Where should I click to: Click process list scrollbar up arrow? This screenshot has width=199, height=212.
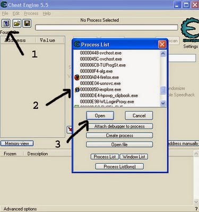163,54
